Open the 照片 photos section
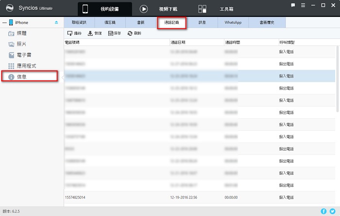 [17, 44]
